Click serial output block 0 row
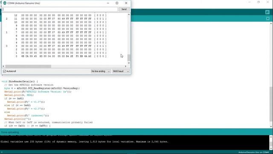Image resolution: width=273 pixels, height=154 pixels. click(61, 56)
